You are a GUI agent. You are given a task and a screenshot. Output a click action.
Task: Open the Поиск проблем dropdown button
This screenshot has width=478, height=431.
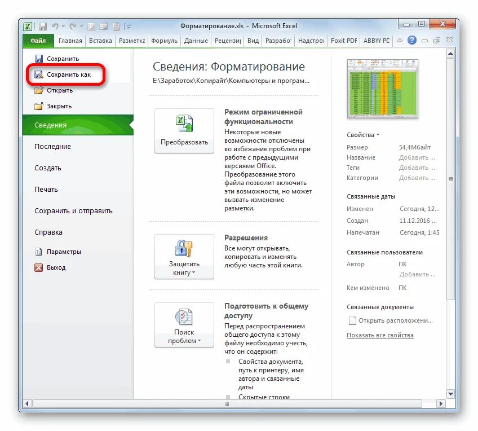coord(184,325)
